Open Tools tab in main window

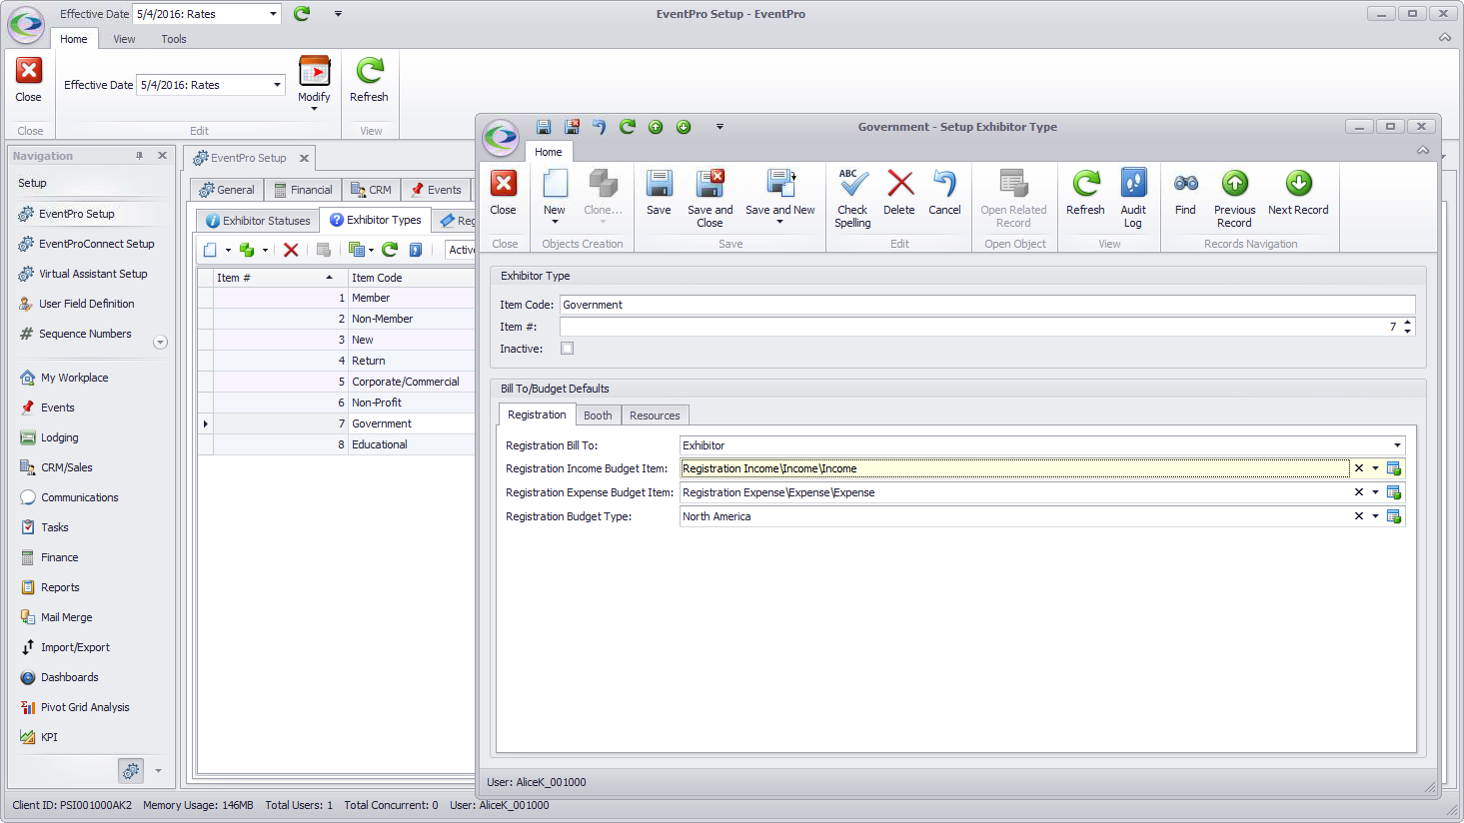coord(174,39)
